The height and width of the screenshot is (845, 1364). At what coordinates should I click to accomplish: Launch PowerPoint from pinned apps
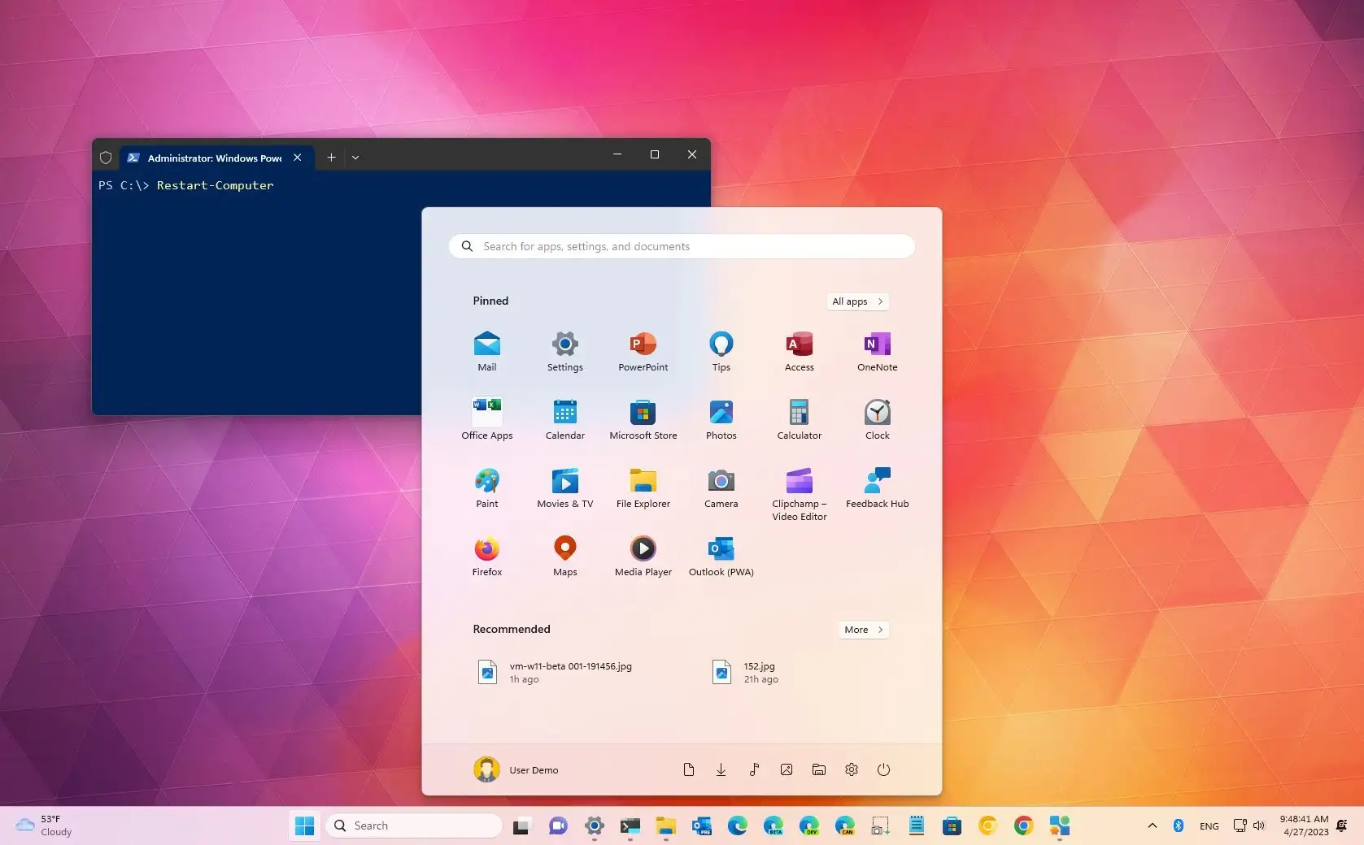[x=643, y=351]
